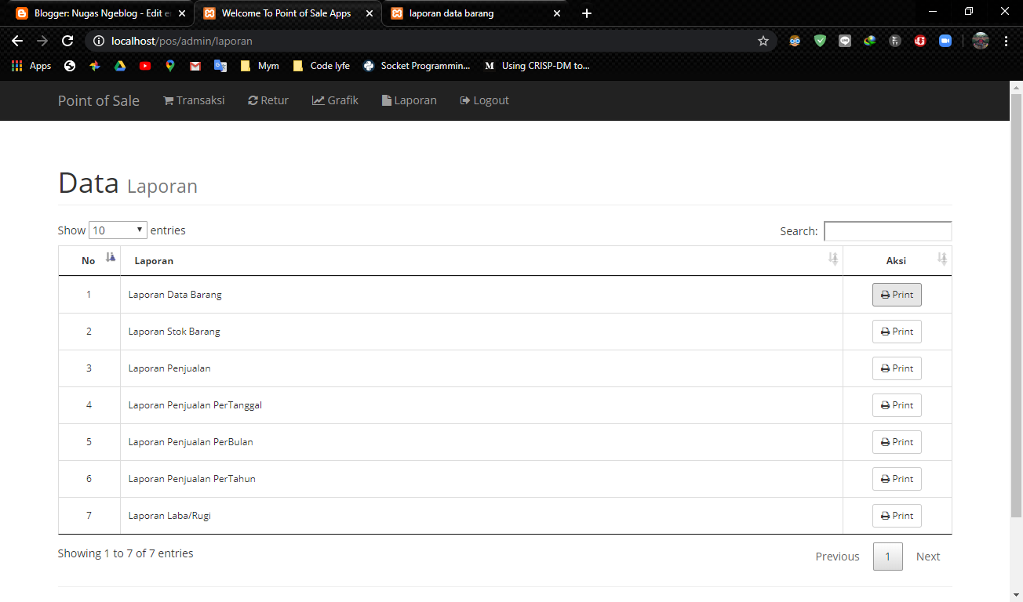This screenshot has width=1023, height=602.
Task: Print the Laporan Penjualan report
Action: pyautogui.click(x=897, y=368)
